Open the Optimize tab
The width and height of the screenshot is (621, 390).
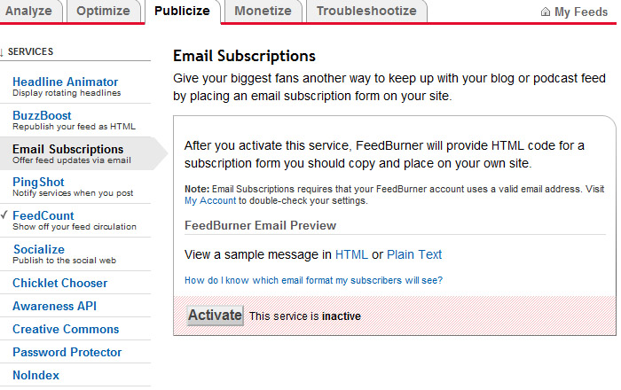[x=103, y=11]
